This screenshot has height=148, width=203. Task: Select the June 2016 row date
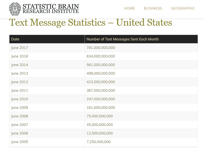pos(20,56)
